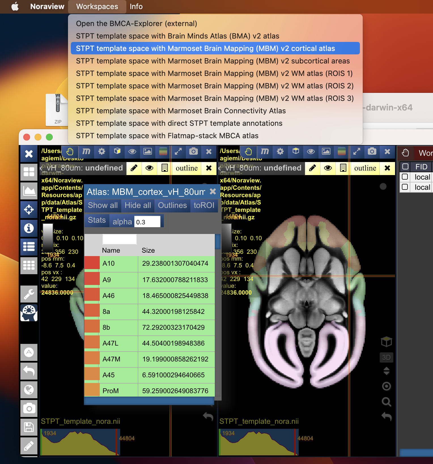Viewport: 433px width, 464px height.
Task: Click the save floppy icon in left sidebar
Action: 29,427
